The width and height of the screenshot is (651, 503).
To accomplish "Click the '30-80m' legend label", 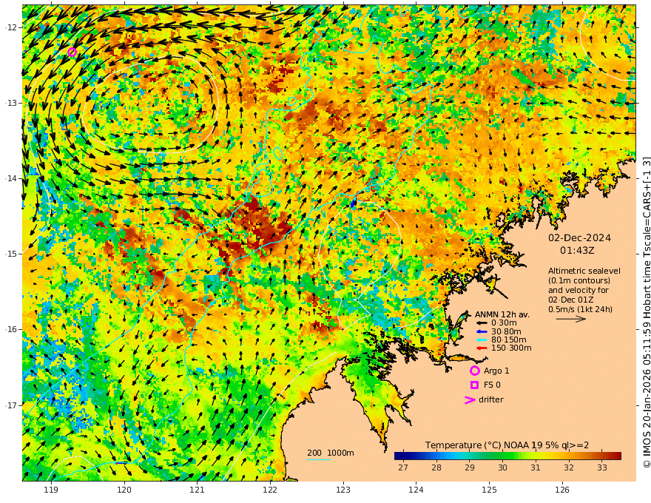I will click(506, 331).
